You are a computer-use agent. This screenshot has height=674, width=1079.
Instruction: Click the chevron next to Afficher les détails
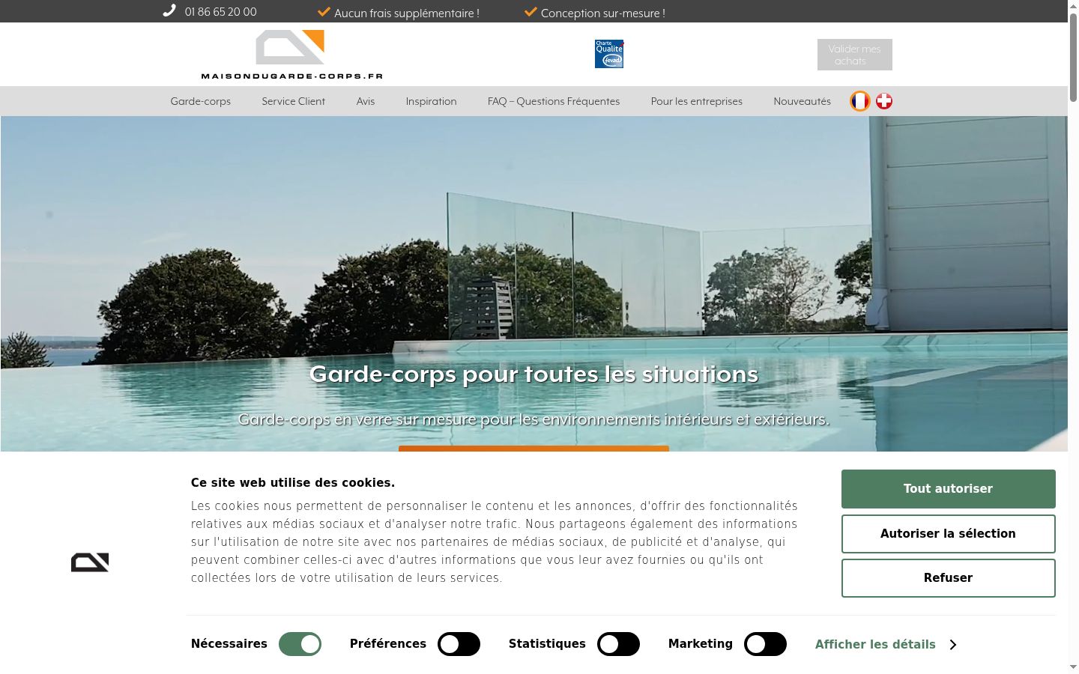[953, 645]
